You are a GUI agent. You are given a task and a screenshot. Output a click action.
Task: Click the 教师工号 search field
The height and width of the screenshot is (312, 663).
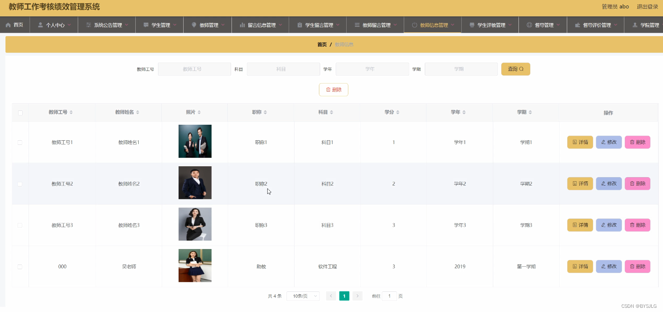195,69
